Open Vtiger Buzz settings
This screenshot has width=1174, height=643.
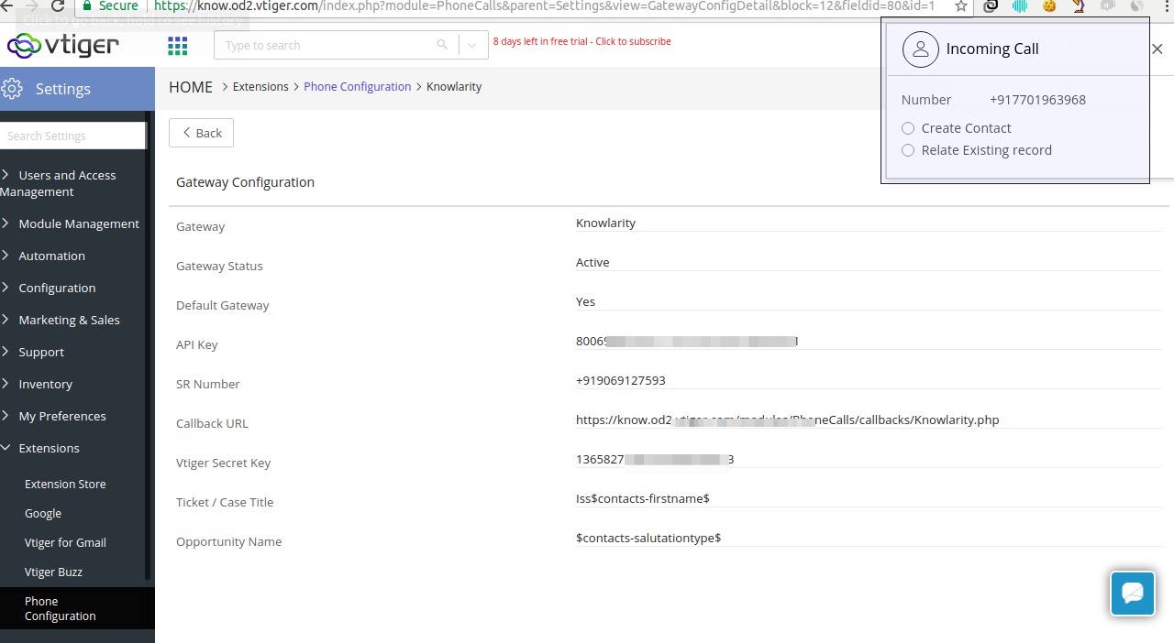click(x=53, y=572)
